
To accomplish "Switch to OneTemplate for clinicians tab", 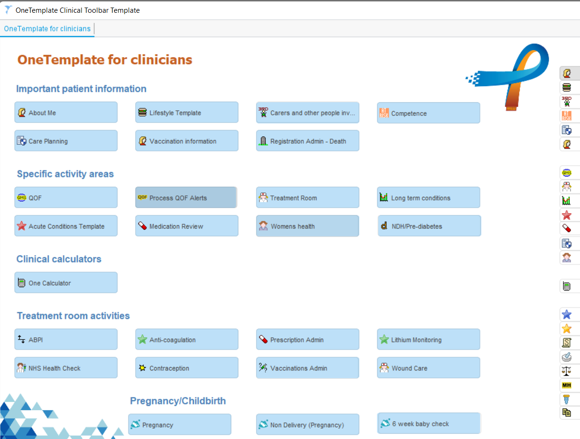I will 47,29.
